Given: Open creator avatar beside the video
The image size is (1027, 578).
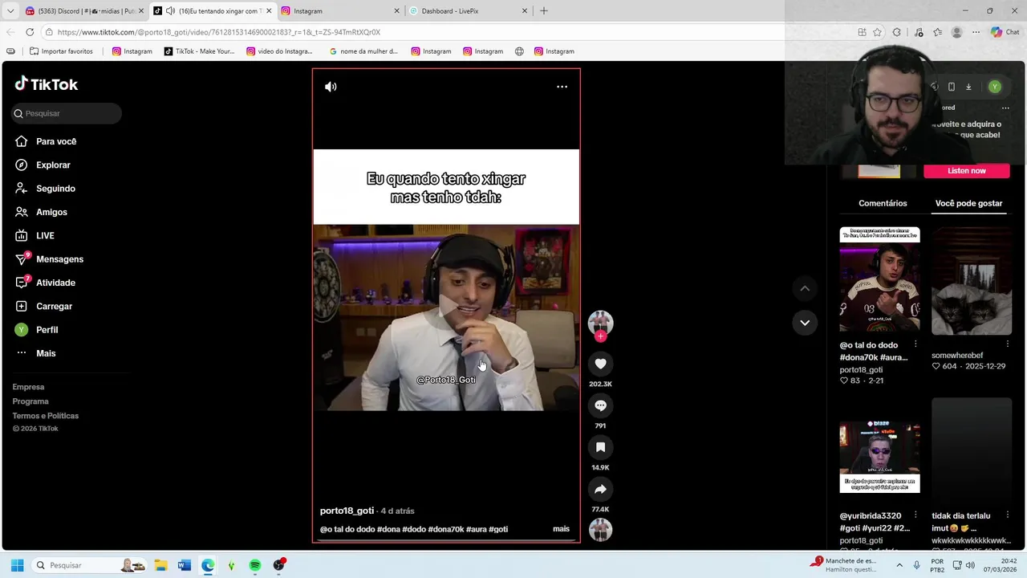Looking at the screenshot, I should [600, 322].
